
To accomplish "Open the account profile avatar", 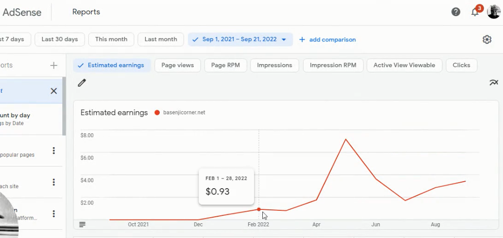I will tap(494, 12).
